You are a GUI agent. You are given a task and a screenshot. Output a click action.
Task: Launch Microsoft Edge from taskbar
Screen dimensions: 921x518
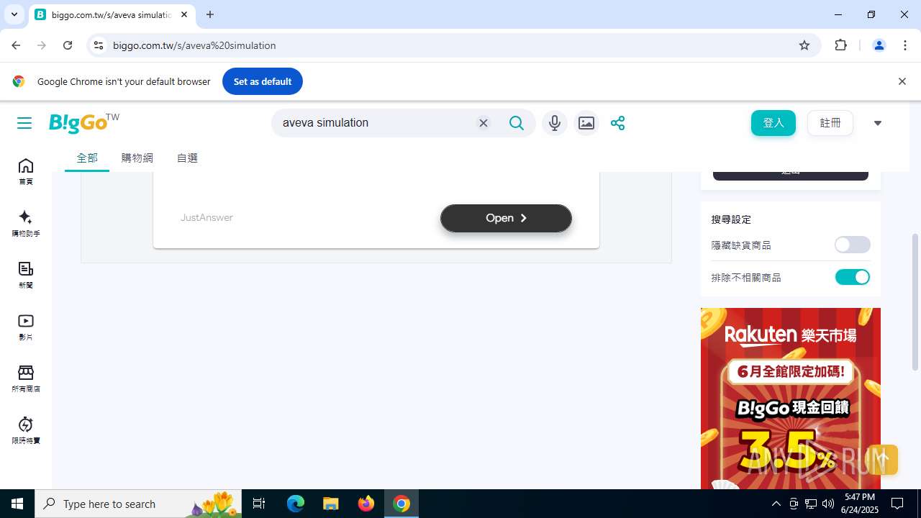pyautogui.click(x=296, y=504)
